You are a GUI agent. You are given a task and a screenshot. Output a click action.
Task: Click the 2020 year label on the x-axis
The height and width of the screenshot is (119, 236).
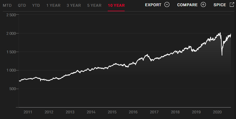click(217, 112)
